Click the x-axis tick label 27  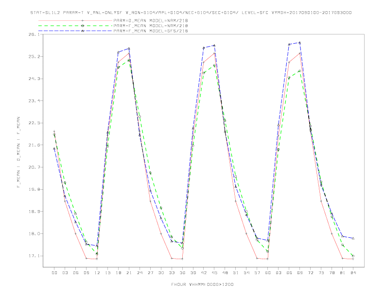pyautogui.click(x=150, y=273)
